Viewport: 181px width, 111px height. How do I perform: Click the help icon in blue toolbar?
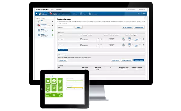click(138, 14)
